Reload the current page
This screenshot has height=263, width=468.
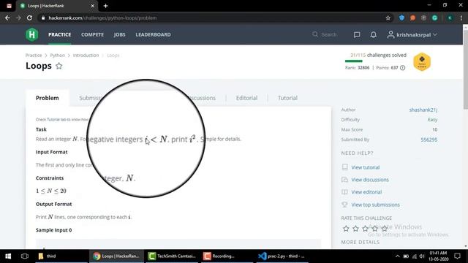tap(29, 18)
